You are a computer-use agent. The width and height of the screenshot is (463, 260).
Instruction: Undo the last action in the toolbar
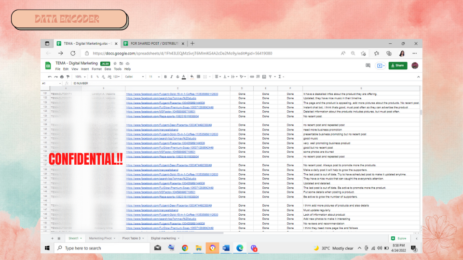click(50, 77)
